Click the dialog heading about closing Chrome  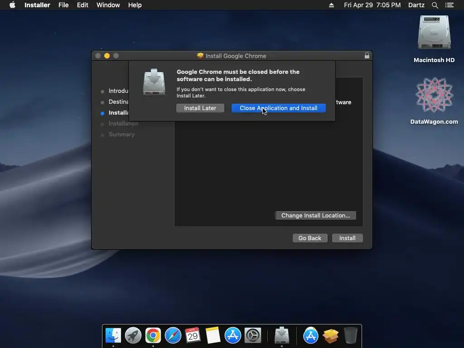pyautogui.click(x=238, y=76)
